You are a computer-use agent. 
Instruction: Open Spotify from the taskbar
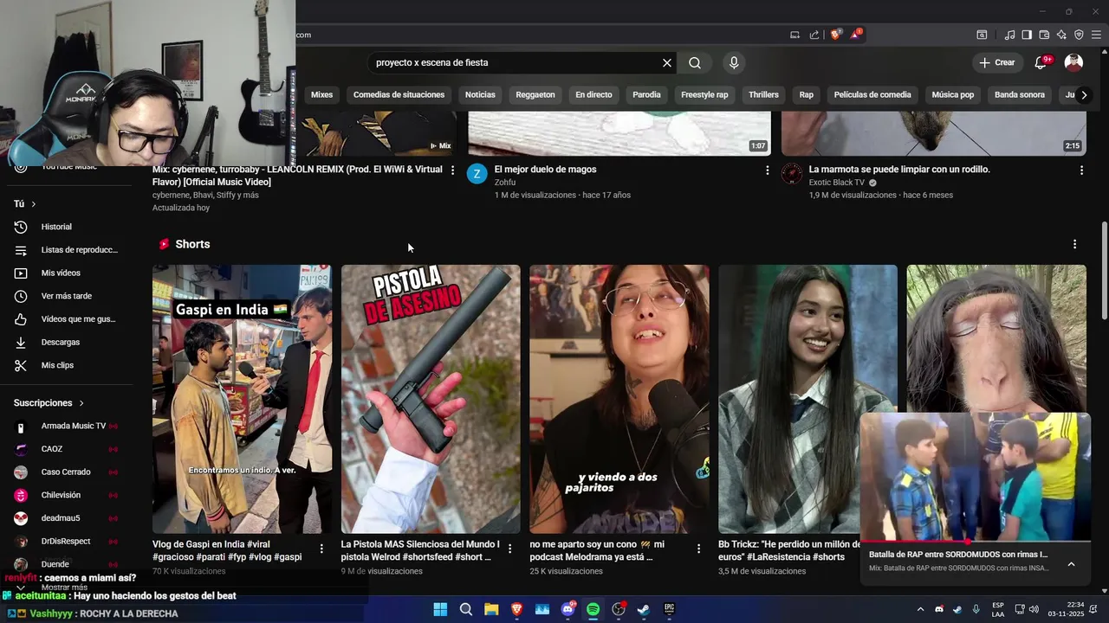click(593, 609)
